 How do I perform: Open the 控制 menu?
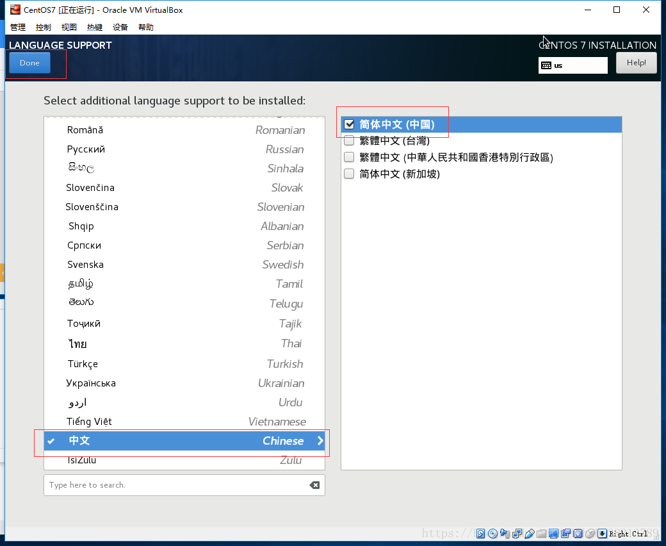click(44, 27)
